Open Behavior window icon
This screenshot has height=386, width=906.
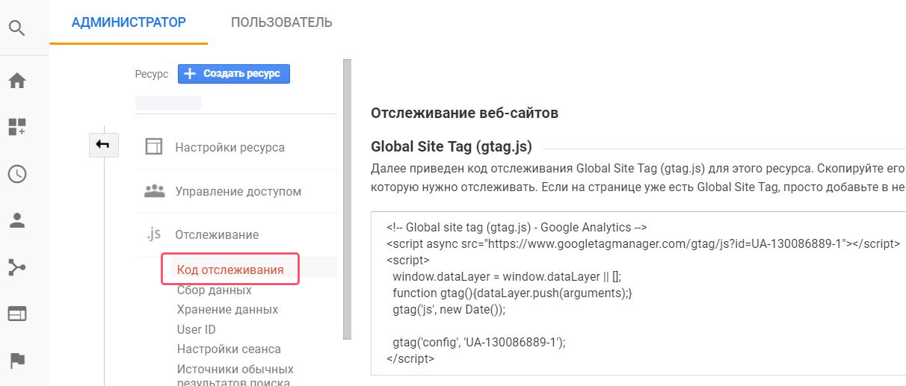(x=16, y=314)
